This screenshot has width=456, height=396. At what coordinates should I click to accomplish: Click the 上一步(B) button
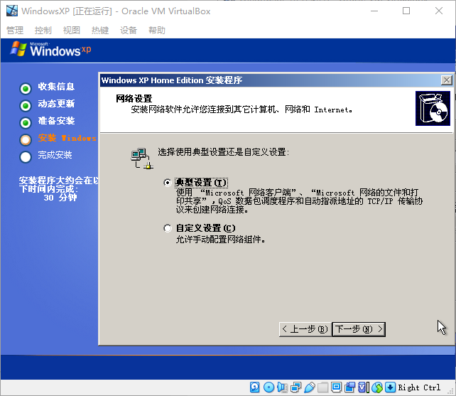tap(305, 329)
